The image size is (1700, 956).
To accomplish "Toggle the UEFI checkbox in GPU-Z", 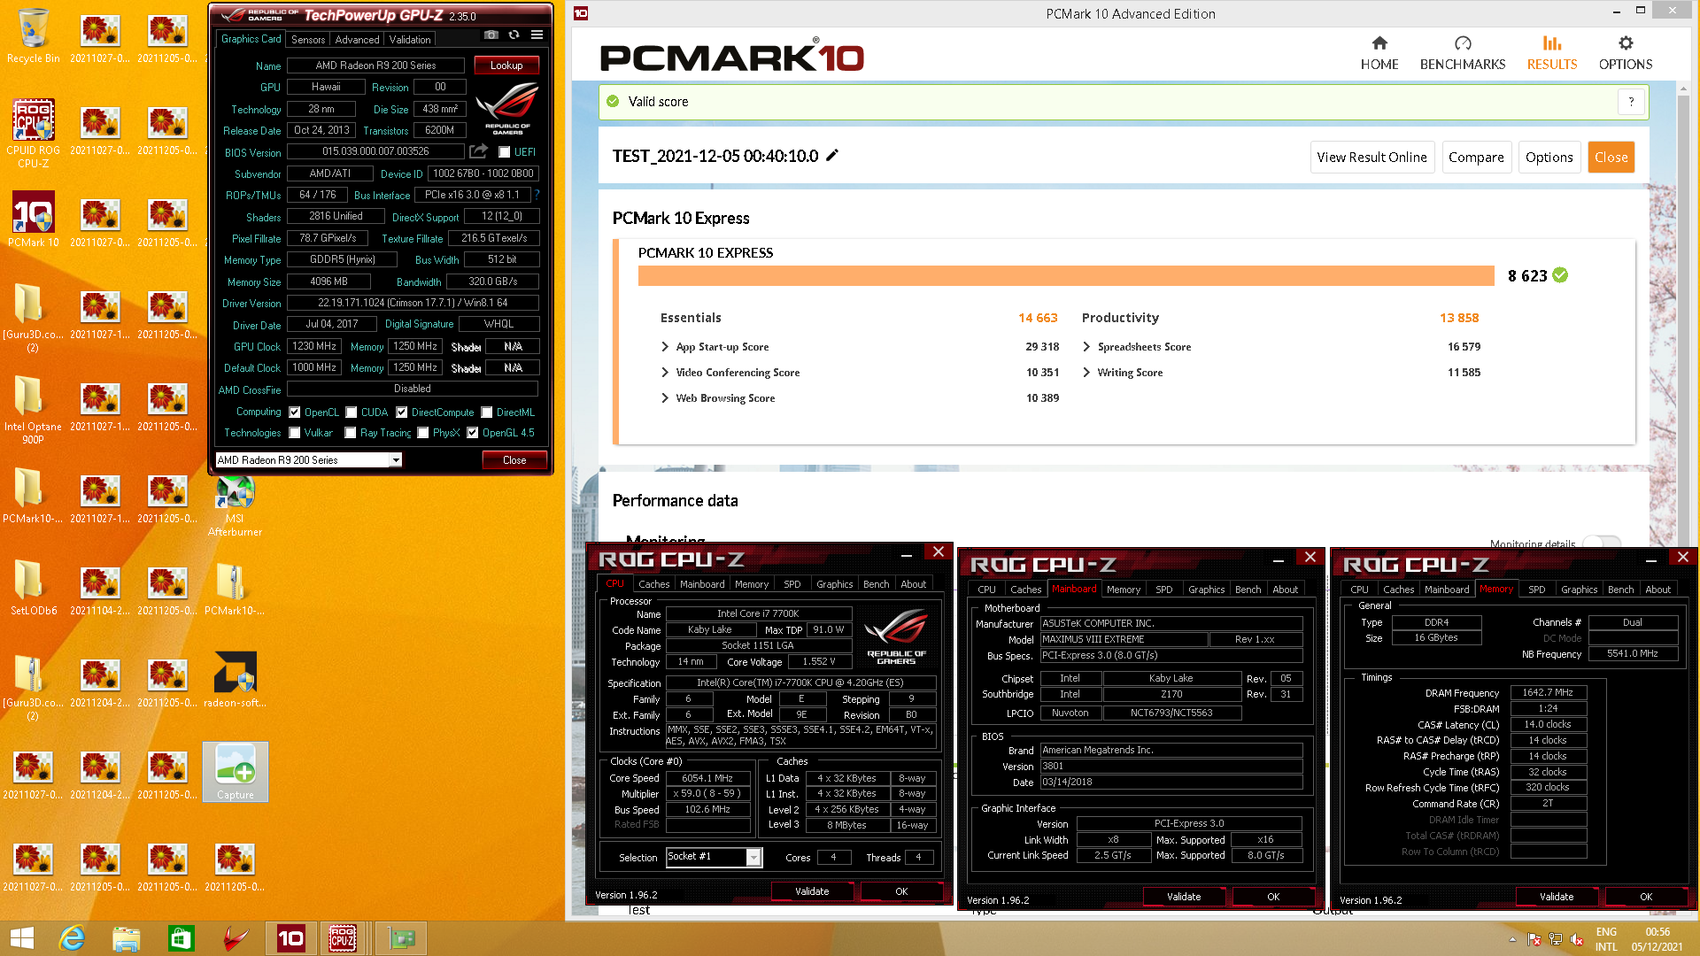I will [x=504, y=152].
